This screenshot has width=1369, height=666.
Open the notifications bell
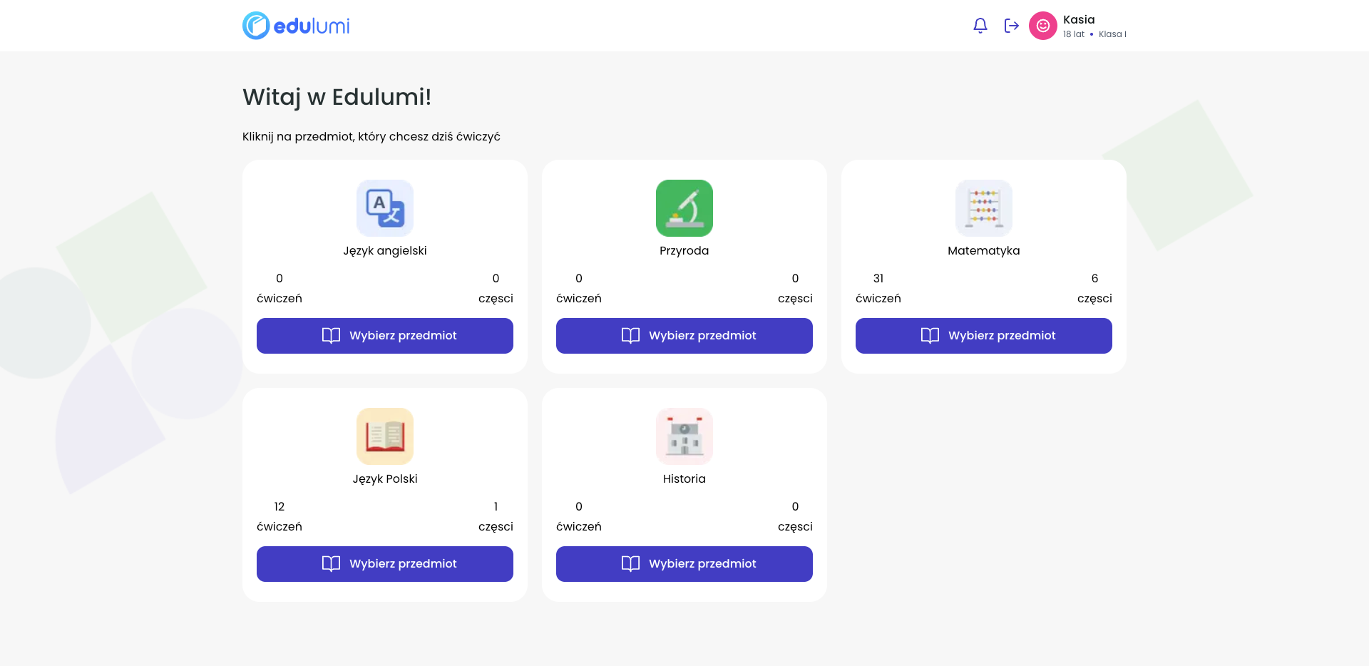tap(980, 26)
